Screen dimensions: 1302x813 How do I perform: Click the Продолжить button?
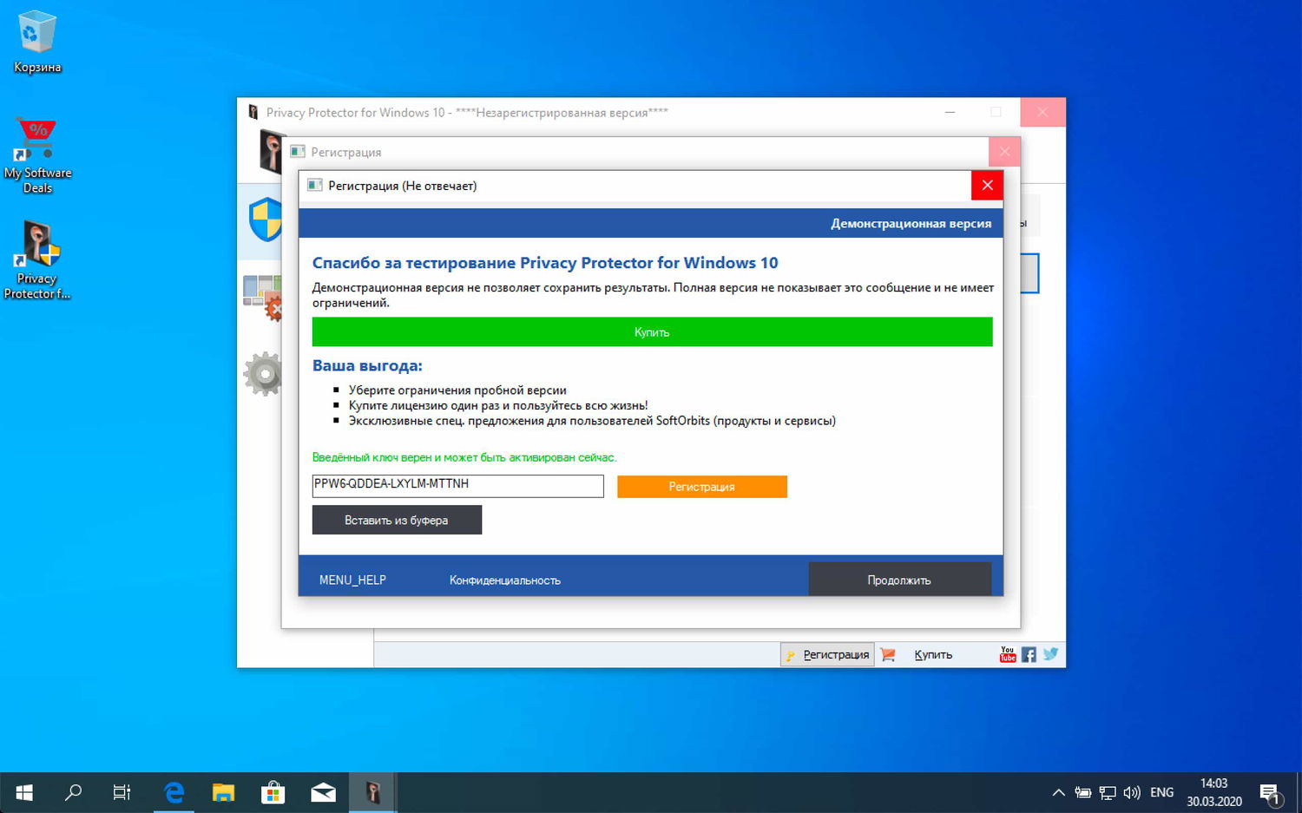(899, 580)
